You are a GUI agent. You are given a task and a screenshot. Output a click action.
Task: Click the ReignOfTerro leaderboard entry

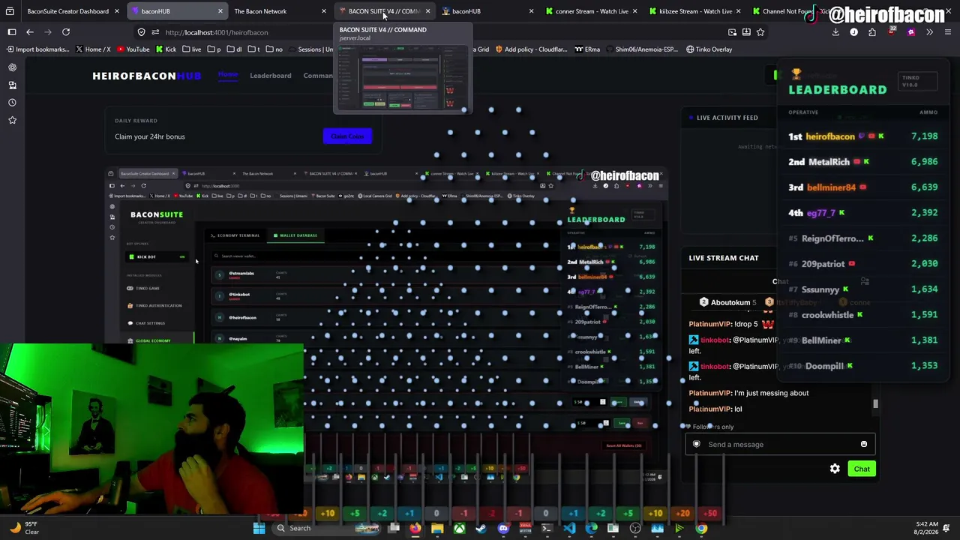tap(862, 238)
